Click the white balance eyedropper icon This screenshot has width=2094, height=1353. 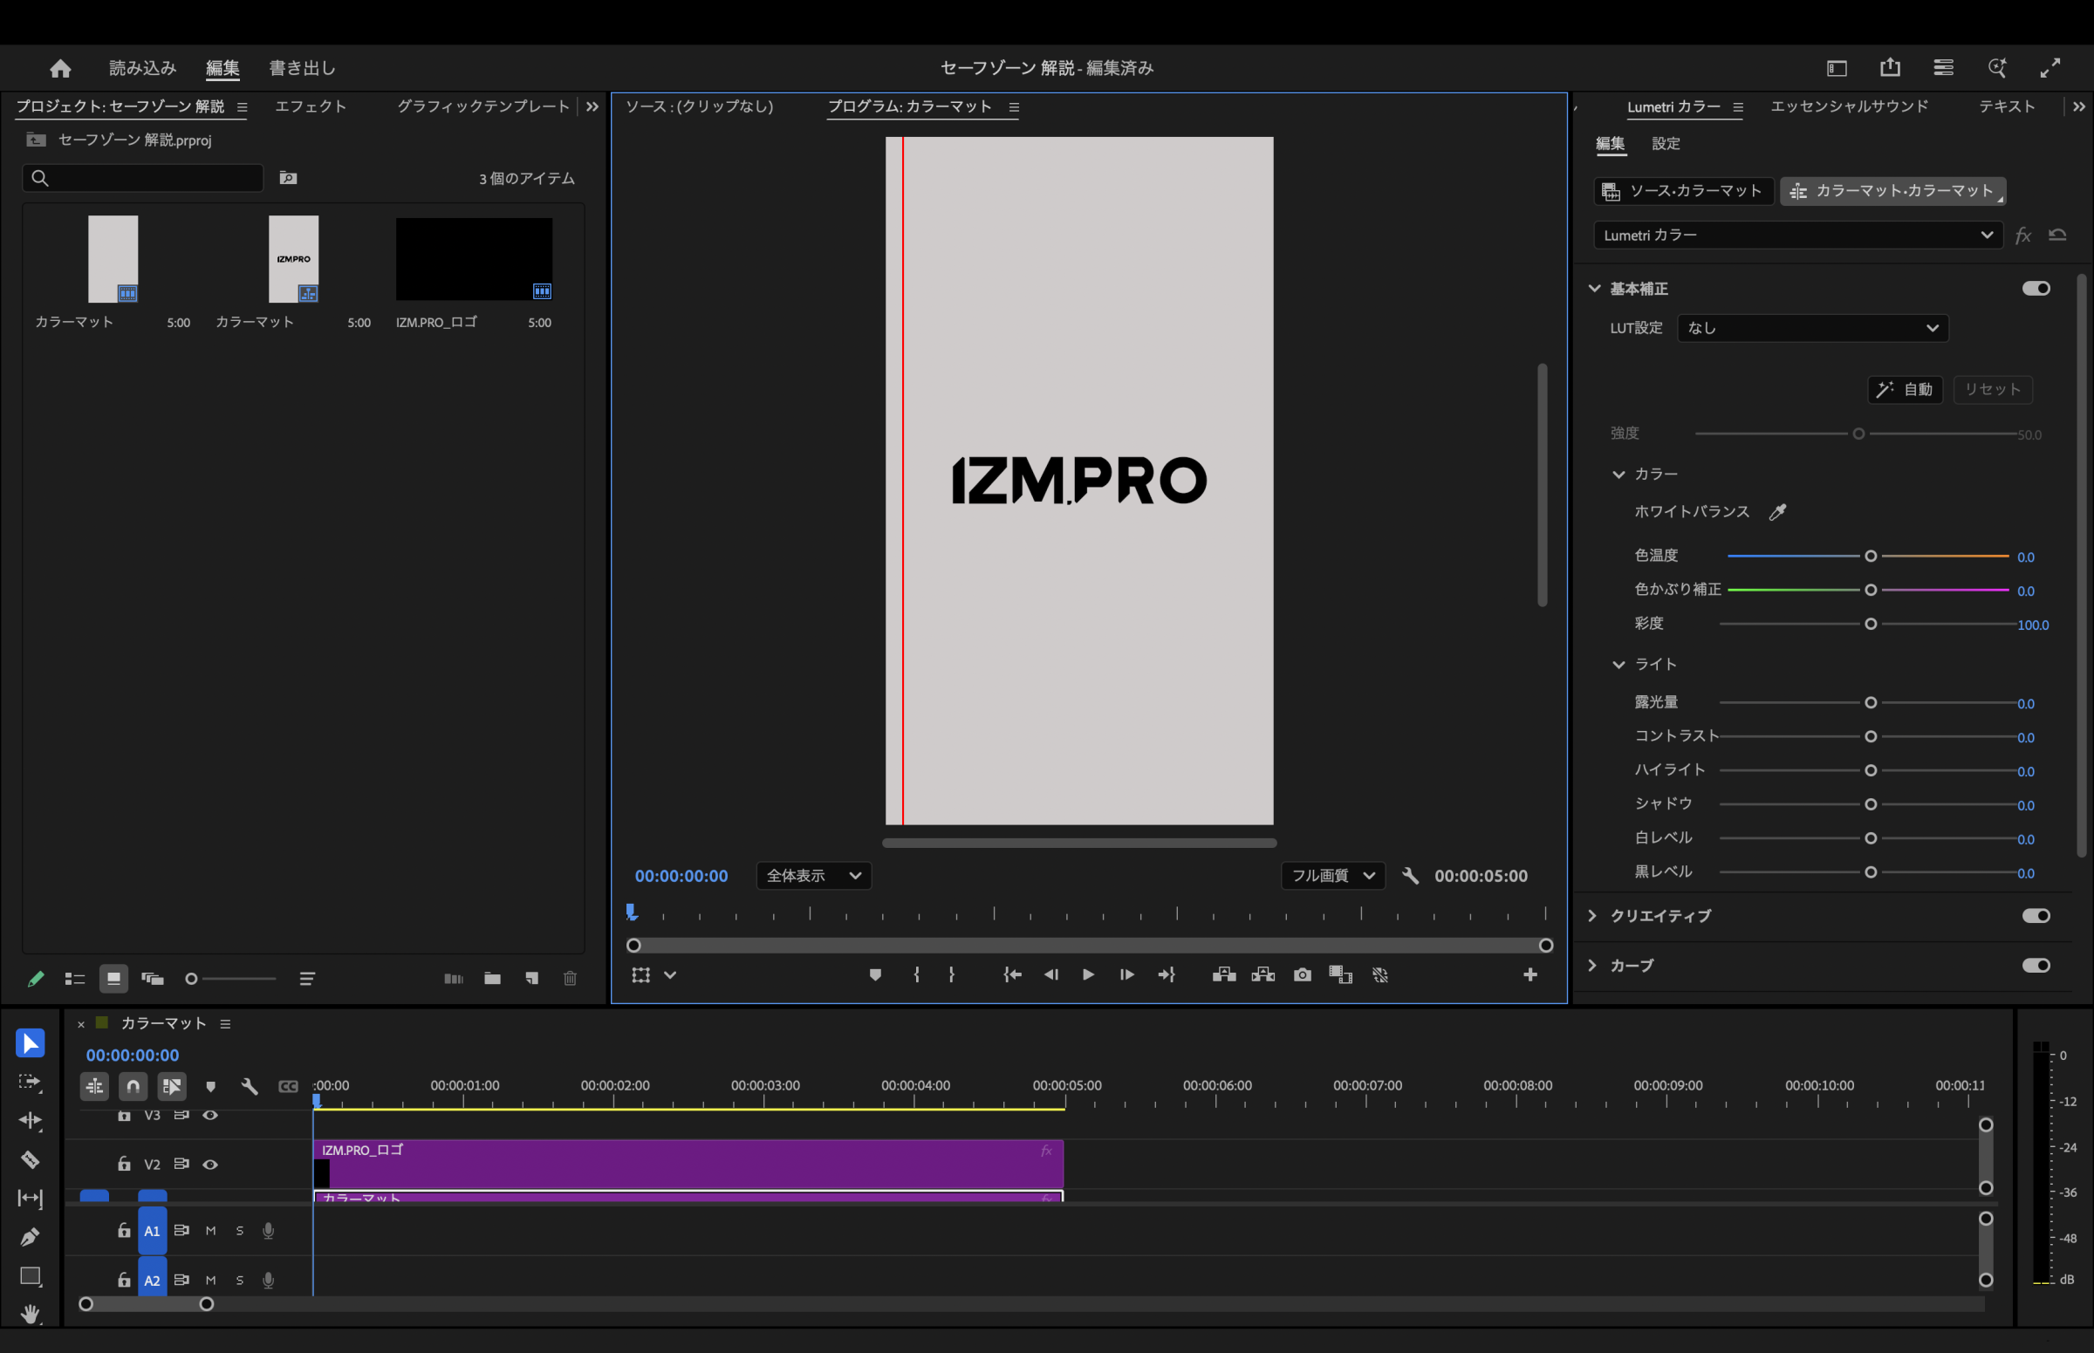[x=1777, y=512]
